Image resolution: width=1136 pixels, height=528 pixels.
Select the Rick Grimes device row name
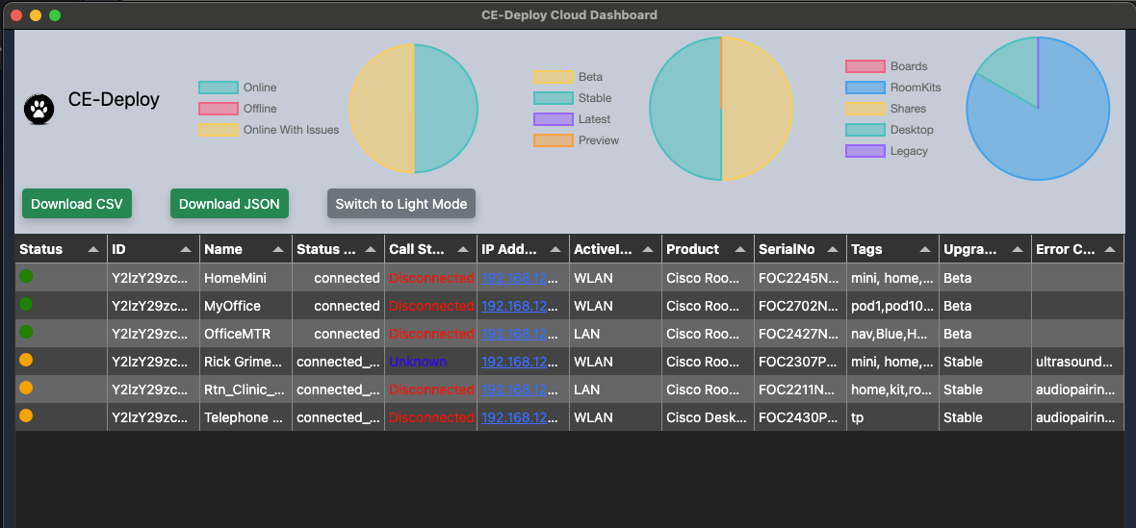click(244, 362)
